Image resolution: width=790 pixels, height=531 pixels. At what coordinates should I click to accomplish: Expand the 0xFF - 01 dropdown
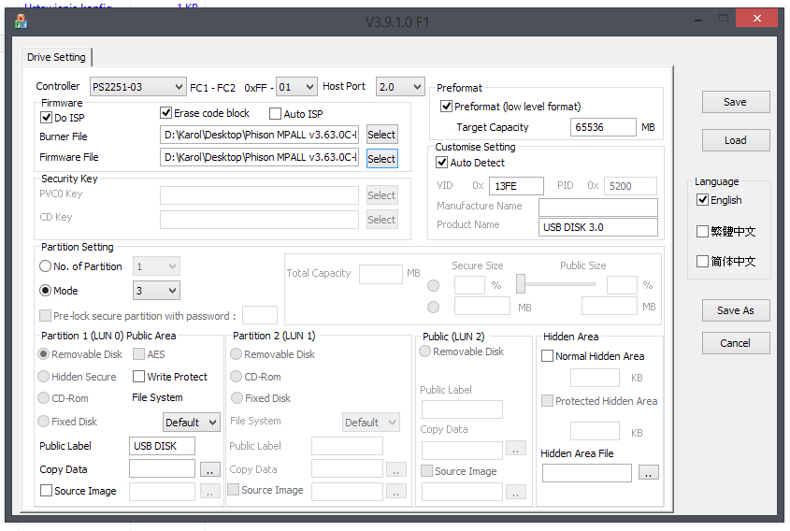pos(296,87)
